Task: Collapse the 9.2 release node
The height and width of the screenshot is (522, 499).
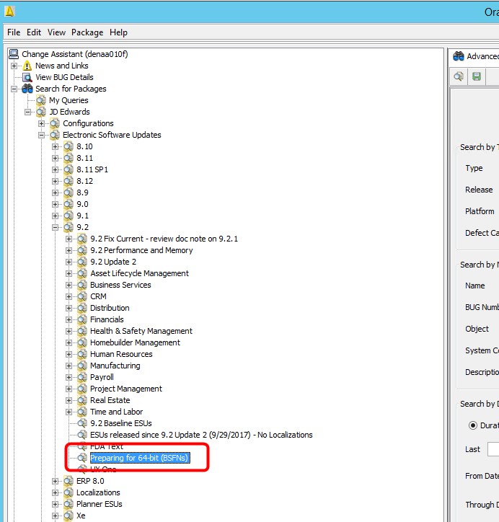Action: coord(55,227)
